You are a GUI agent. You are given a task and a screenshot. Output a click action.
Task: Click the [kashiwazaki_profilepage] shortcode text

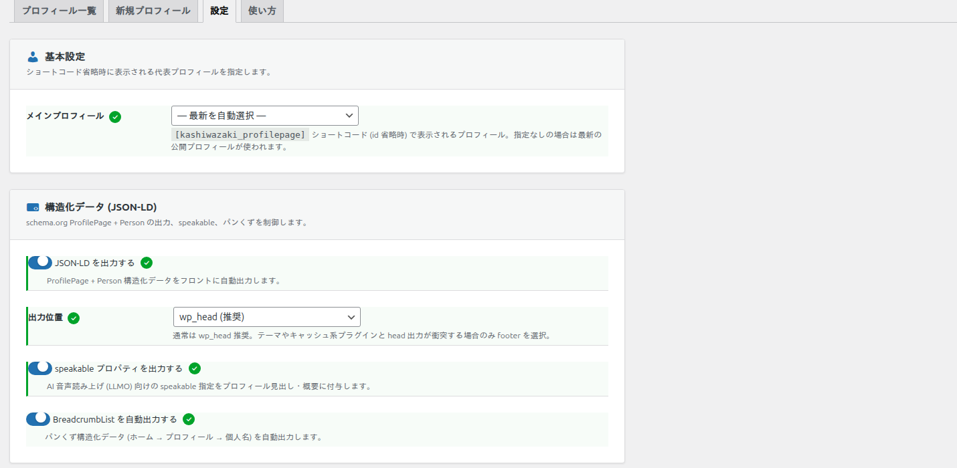(240, 134)
